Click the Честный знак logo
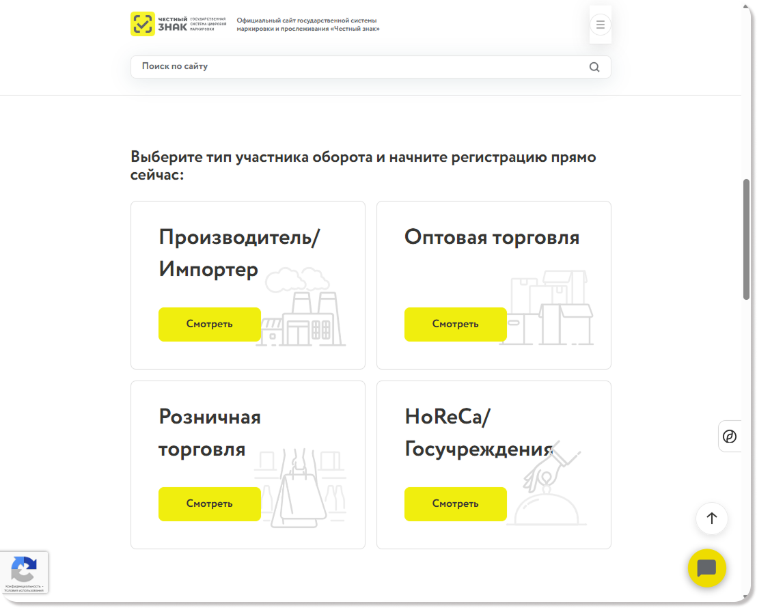The width and height of the screenshot is (757, 608). [x=178, y=24]
